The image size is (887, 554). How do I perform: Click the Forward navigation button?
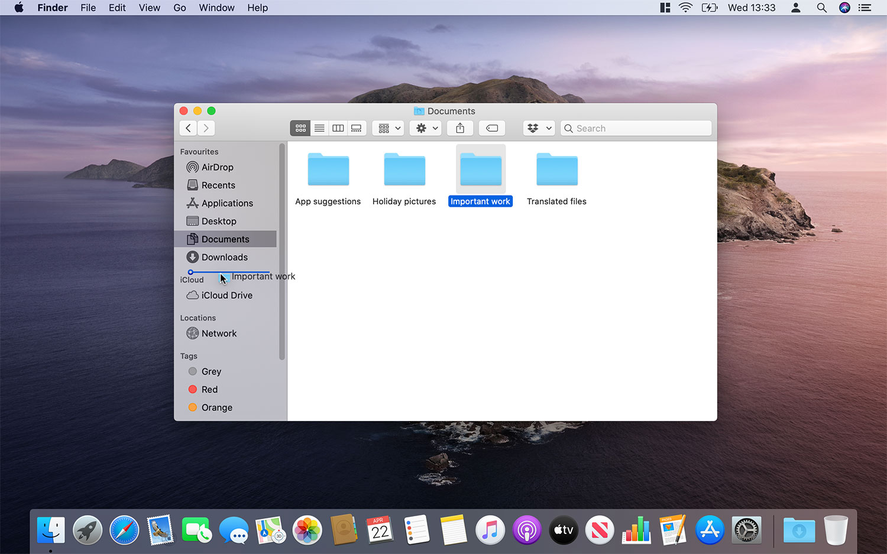(x=206, y=128)
